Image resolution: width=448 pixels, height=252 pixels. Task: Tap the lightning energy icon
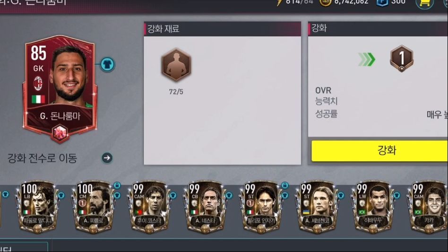coord(280,2)
